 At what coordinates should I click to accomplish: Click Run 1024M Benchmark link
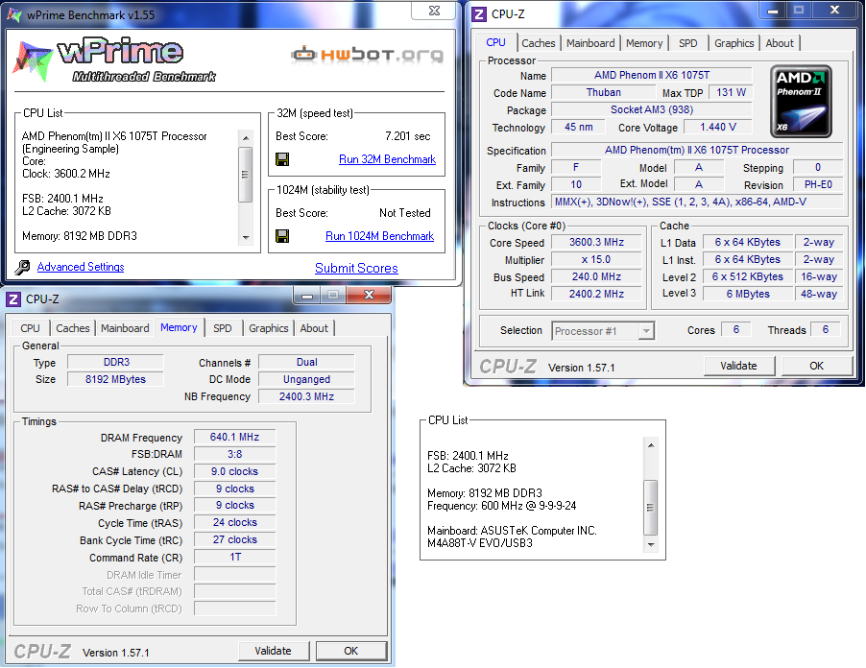coord(379,236)
